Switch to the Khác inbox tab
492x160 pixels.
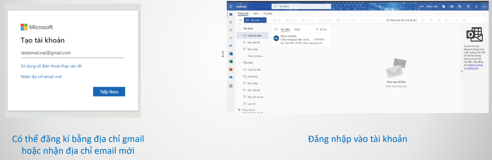pyautogui.click(x=297, y=29)
